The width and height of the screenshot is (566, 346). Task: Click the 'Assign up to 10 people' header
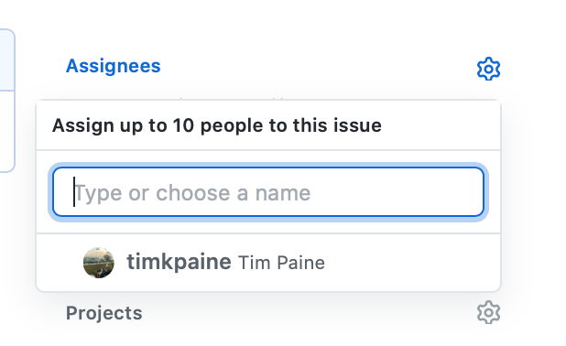[x=217, y=125]
